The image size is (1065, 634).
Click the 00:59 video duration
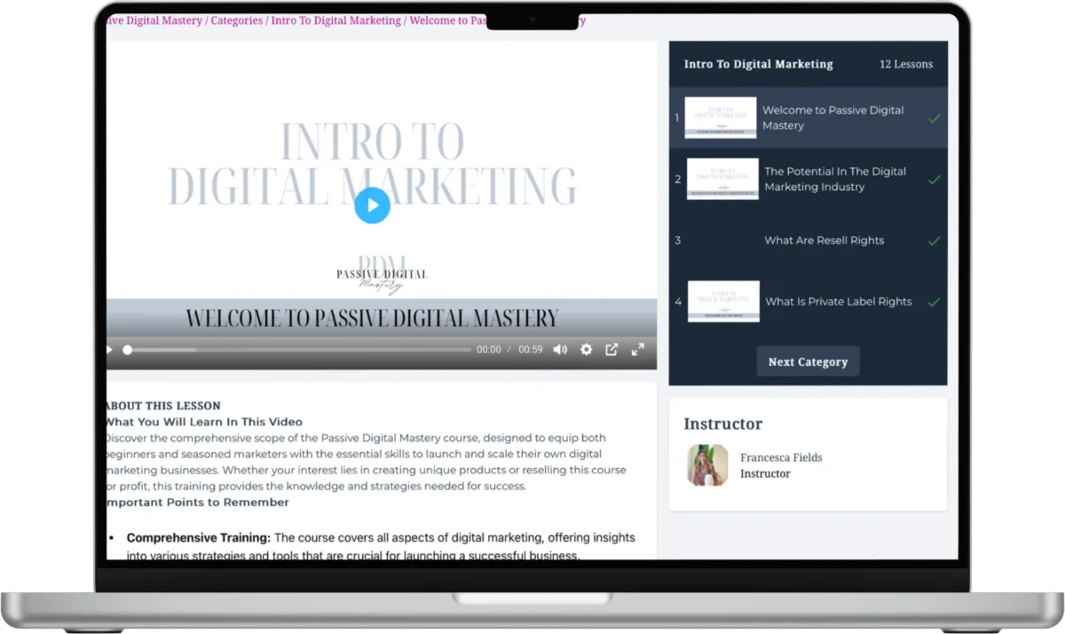pos(531,350)
